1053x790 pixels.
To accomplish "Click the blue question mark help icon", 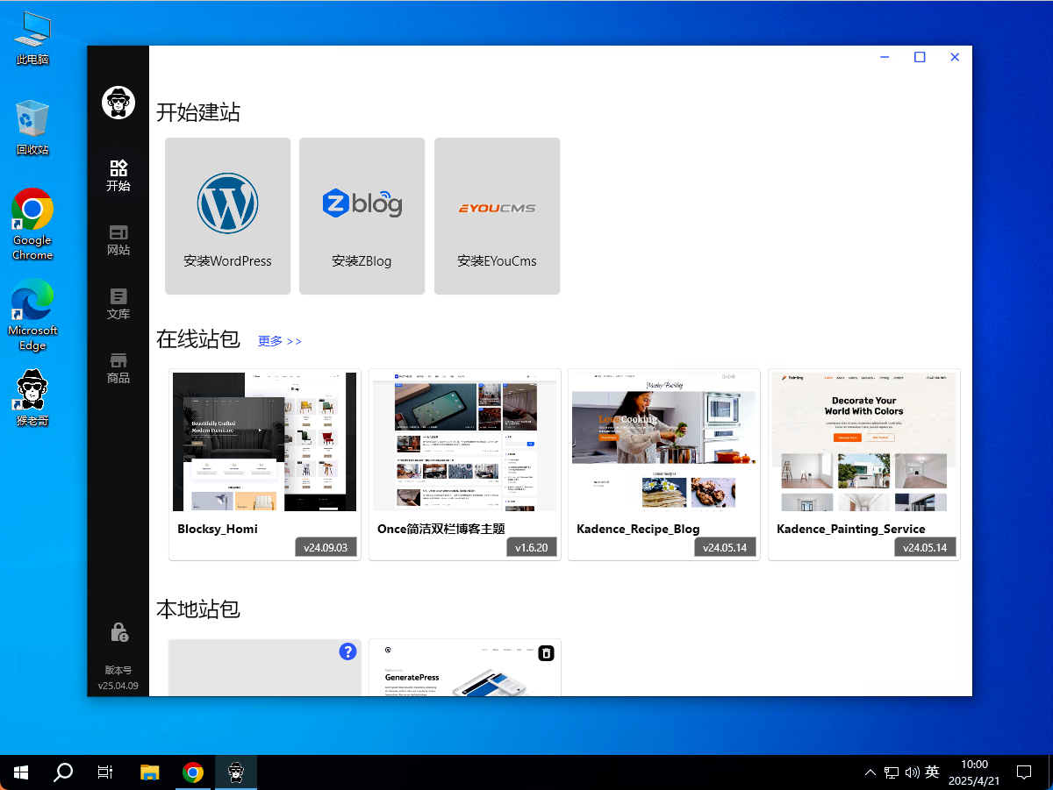I will pos(347,651).
